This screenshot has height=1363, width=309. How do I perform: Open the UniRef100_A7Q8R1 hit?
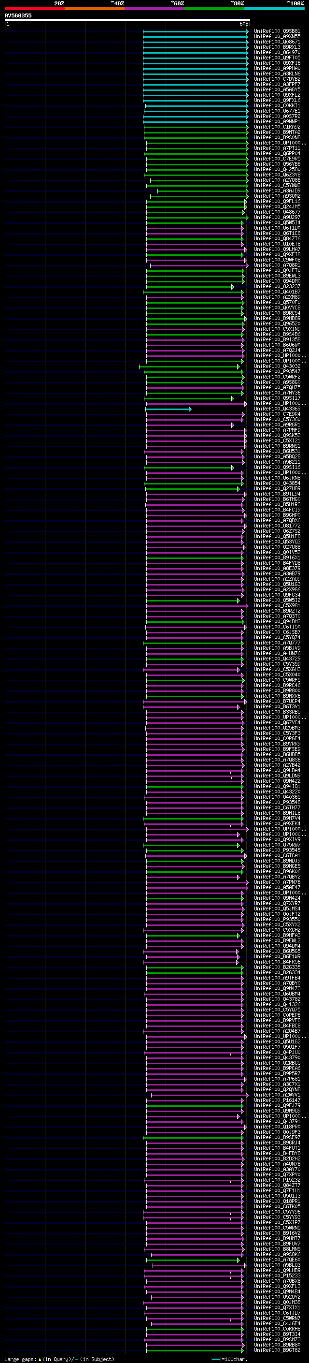point(277,265)
